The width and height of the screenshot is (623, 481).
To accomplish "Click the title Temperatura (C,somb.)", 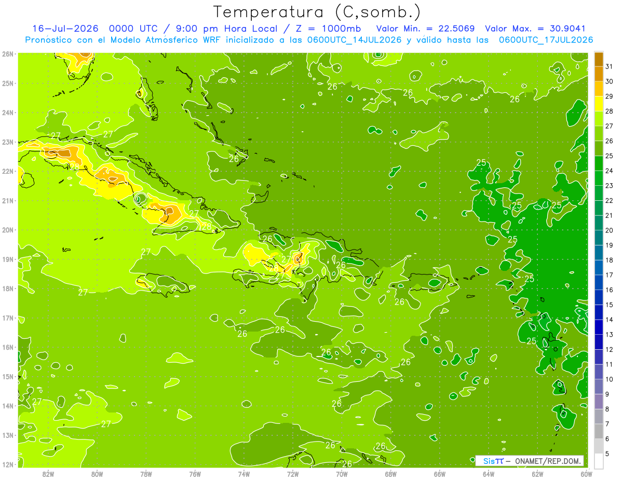I will (317, 12).
